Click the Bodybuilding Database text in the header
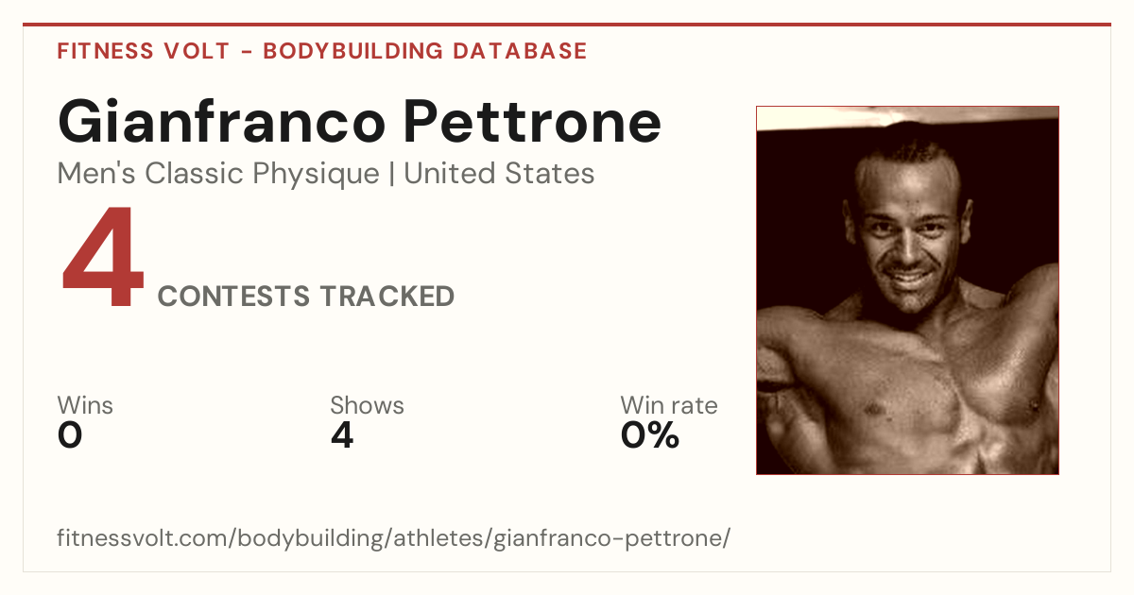 (x=425, y=51)
